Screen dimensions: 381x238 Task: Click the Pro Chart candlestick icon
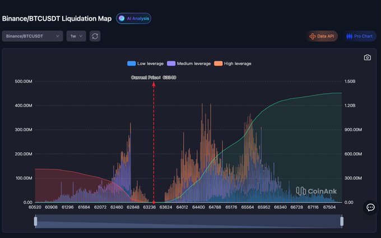click(x=349, y=36)
